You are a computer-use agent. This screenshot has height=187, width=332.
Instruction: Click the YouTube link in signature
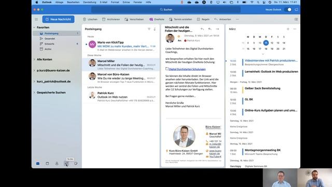(x=215, y=157)
